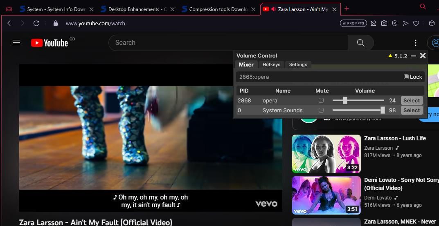Click the pin edit icon in the address bar

[x=374, y=23]
